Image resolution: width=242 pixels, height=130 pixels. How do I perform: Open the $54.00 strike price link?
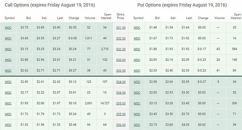121,82
